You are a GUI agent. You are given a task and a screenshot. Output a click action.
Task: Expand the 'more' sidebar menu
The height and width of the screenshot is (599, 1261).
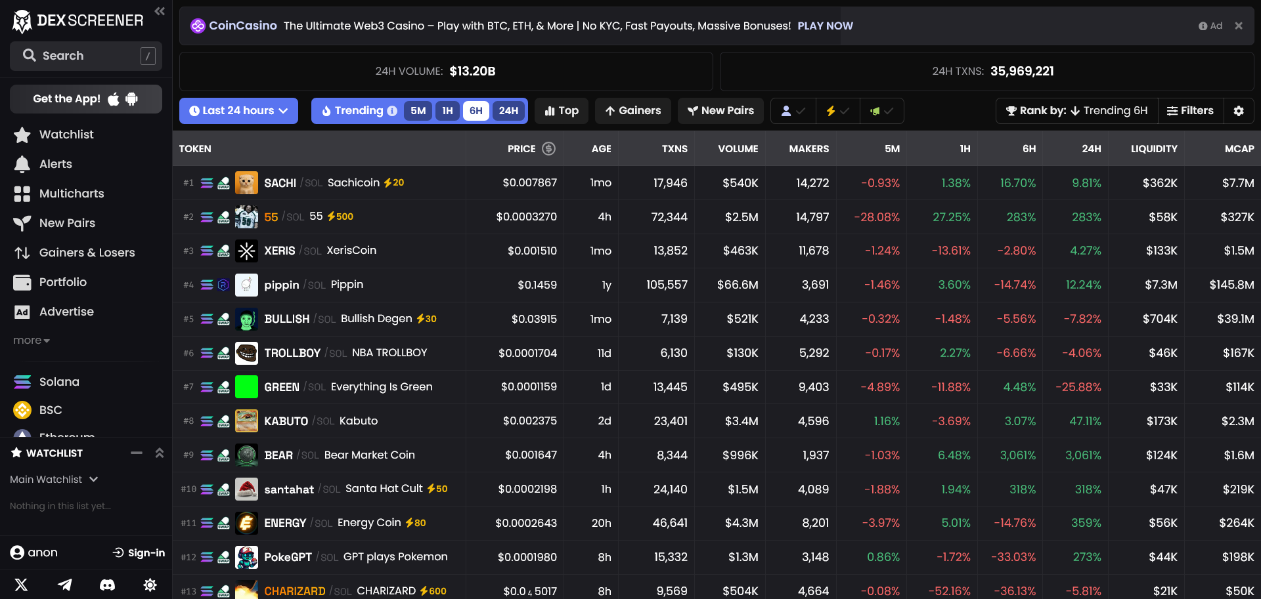pos(31,341)
